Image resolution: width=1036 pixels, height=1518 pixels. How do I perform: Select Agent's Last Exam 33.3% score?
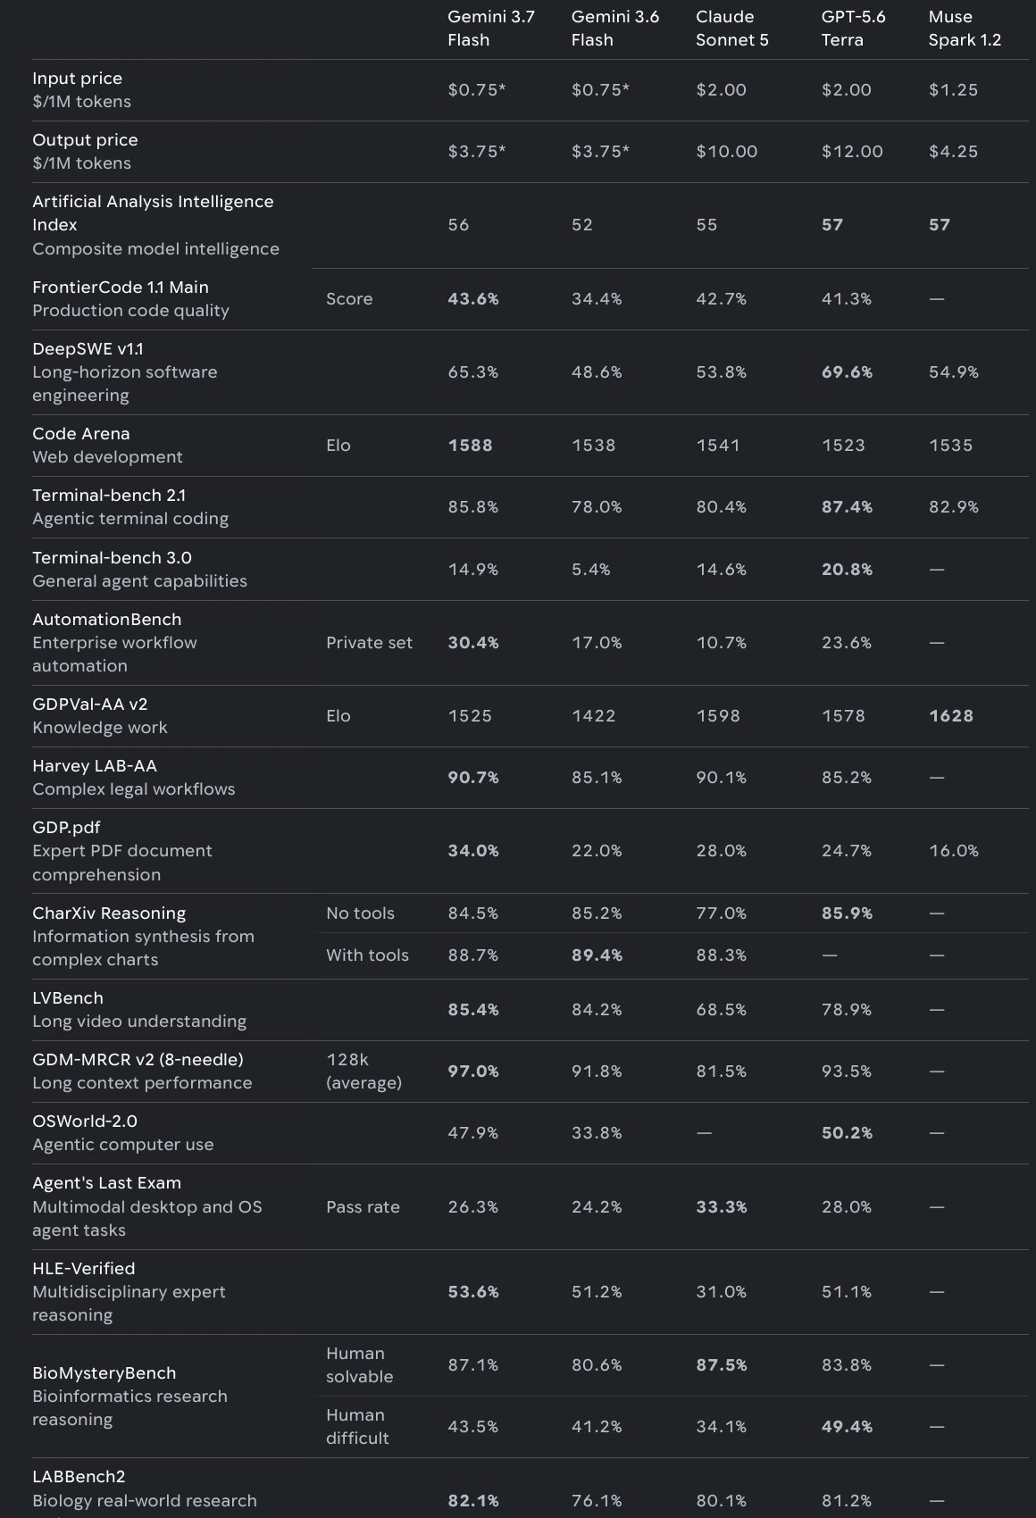coord(722,1207)
